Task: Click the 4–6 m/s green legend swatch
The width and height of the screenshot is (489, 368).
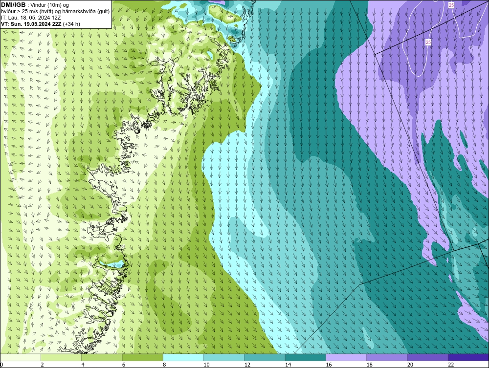Action: 102,357
